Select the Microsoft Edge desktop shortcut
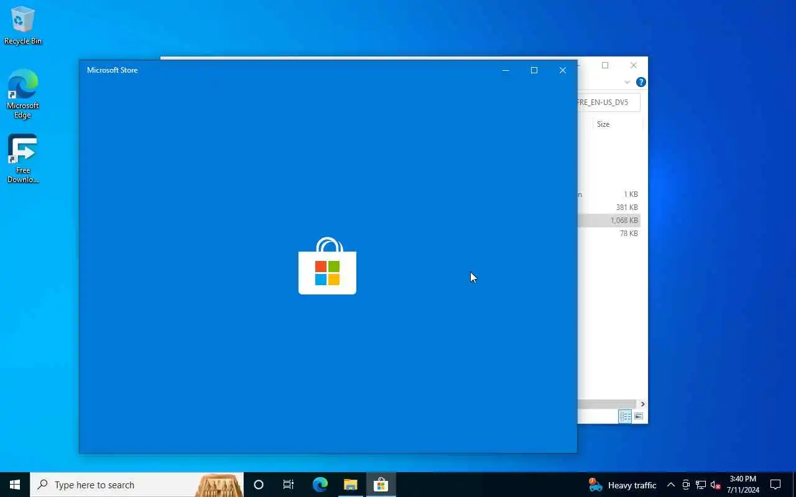This screenshot has width=796, height=497. [23, 94]
